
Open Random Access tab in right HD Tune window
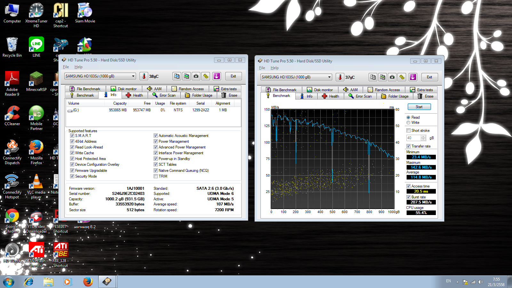(384, 90)
